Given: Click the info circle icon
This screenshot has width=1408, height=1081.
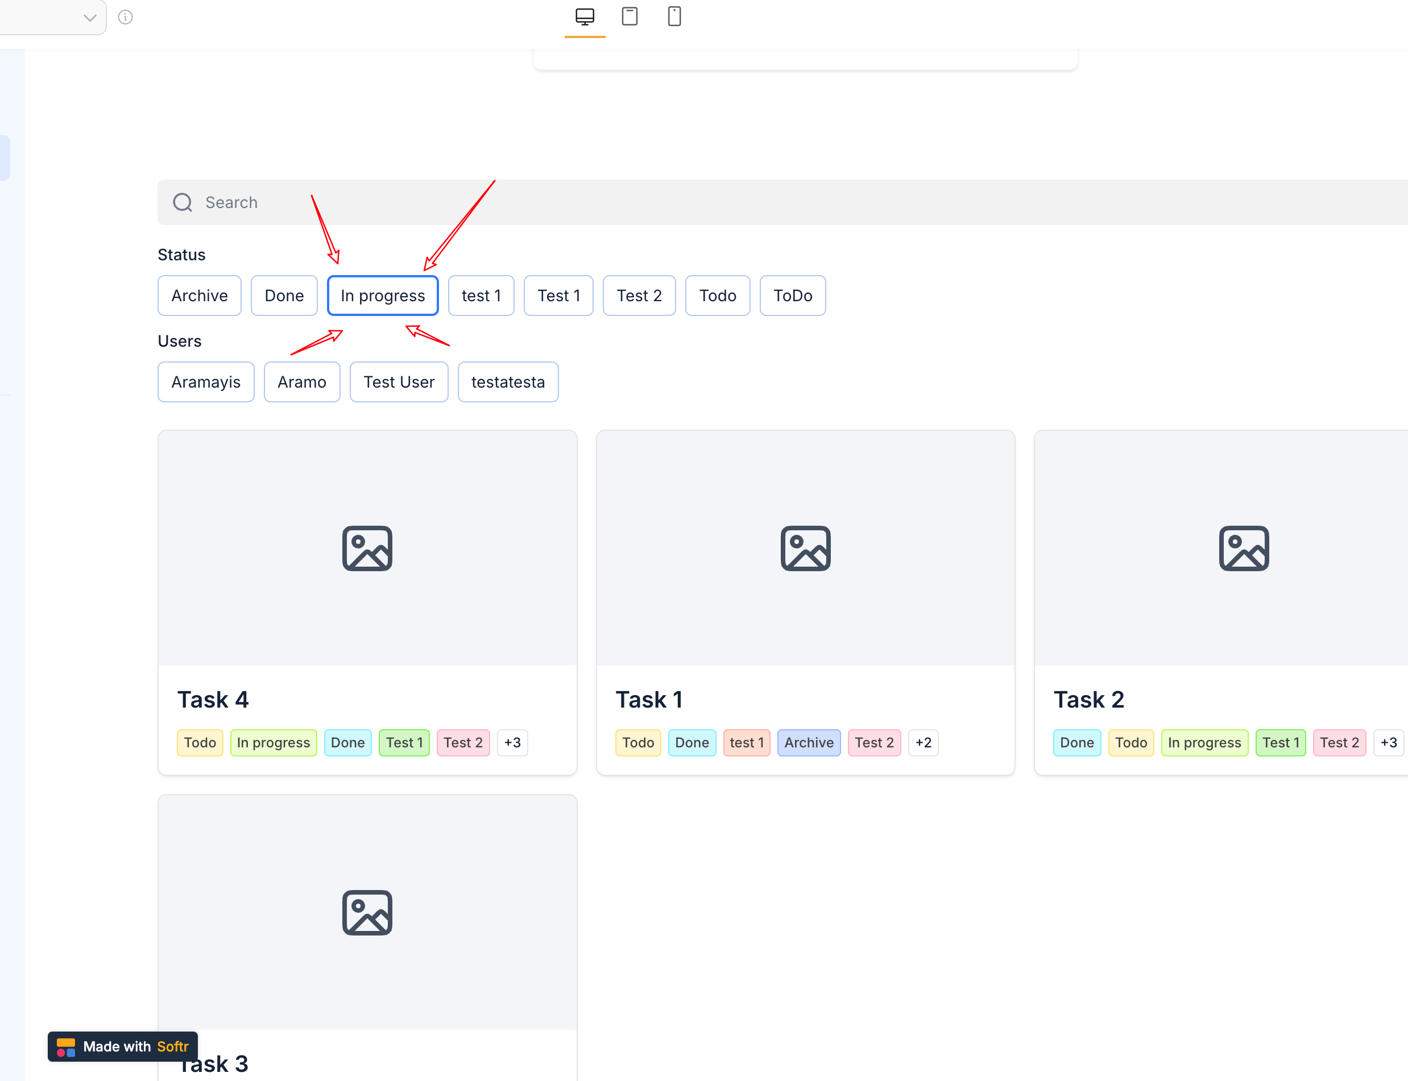Looking at the screenshot, I should (x=126, y=18).
